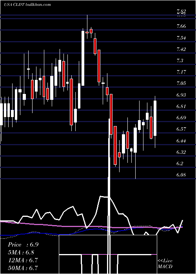Click the '12MA : 6.7' readout
Image resolution: width=196 pixels, height=274 pixels.
tap(23, 260)
